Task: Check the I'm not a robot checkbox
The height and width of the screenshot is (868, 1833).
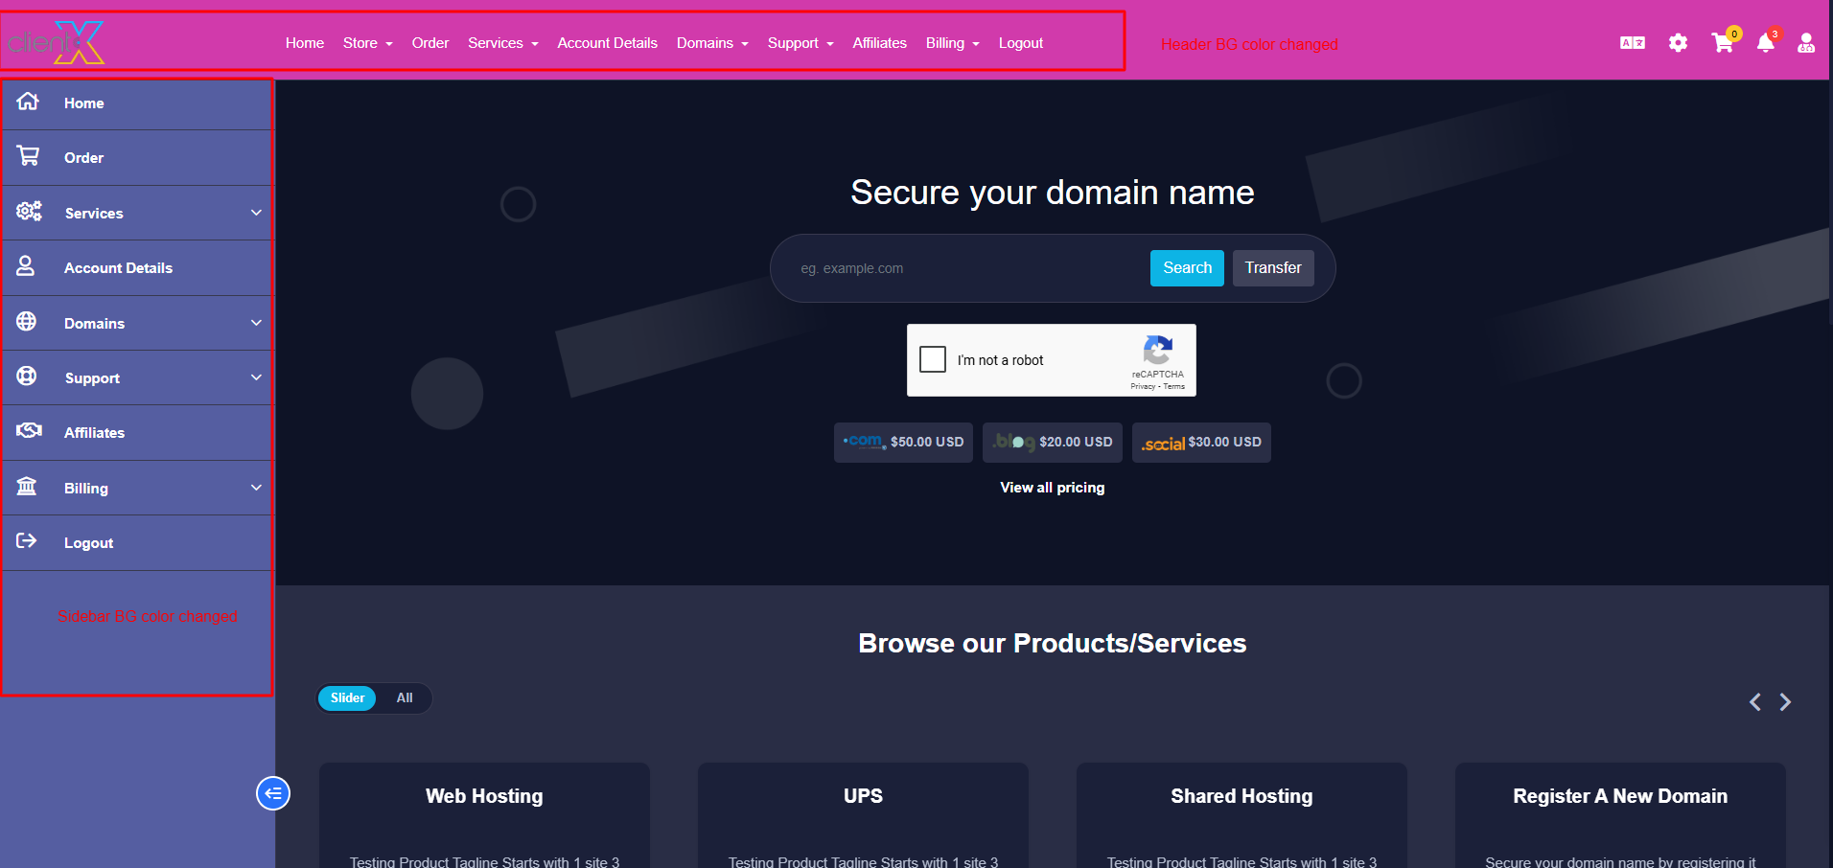Action: (933, 359)
